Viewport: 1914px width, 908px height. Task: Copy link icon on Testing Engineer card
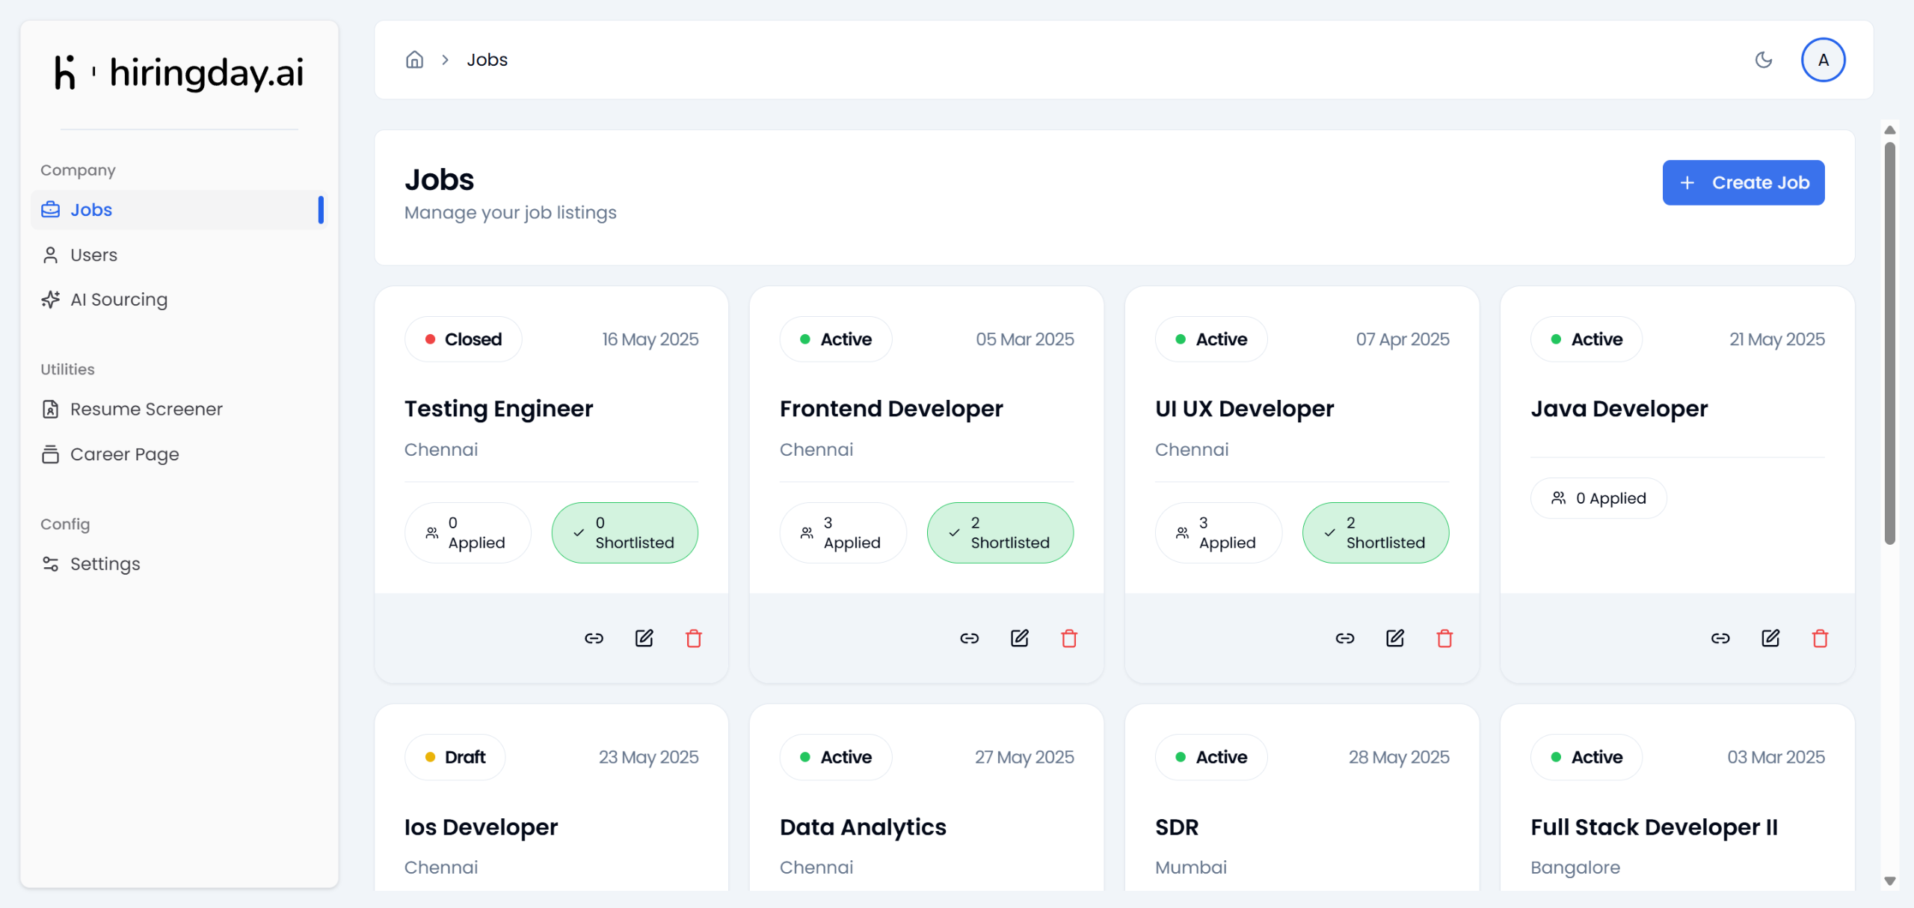594,638
